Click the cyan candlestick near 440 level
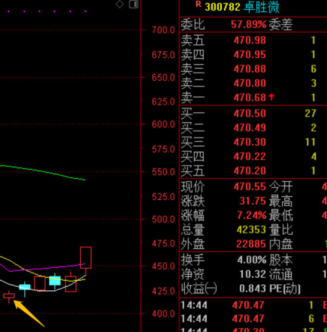The image size is (327, 332). [x=55, y=281]
